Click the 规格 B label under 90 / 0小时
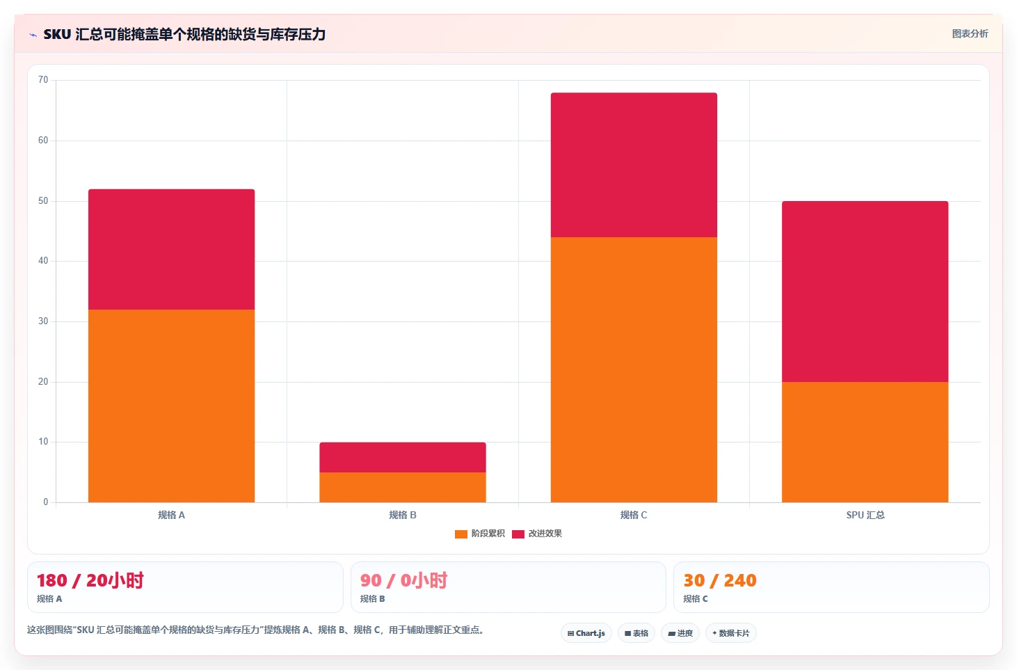Image resolution: width=1017 pixels, height=670 pixels. point(372,599)
